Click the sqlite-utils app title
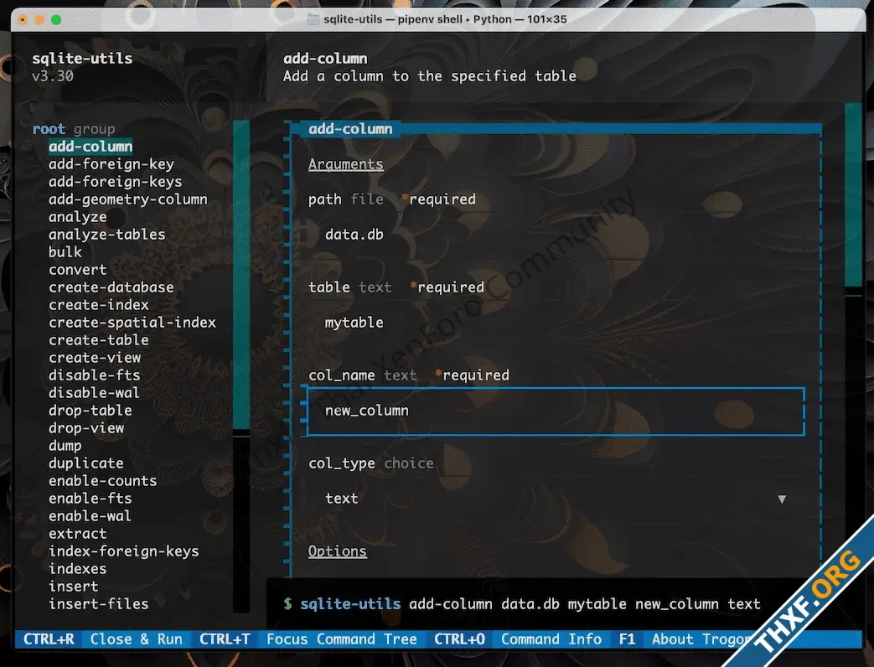 pyautogui.click(x=82, y=59)
